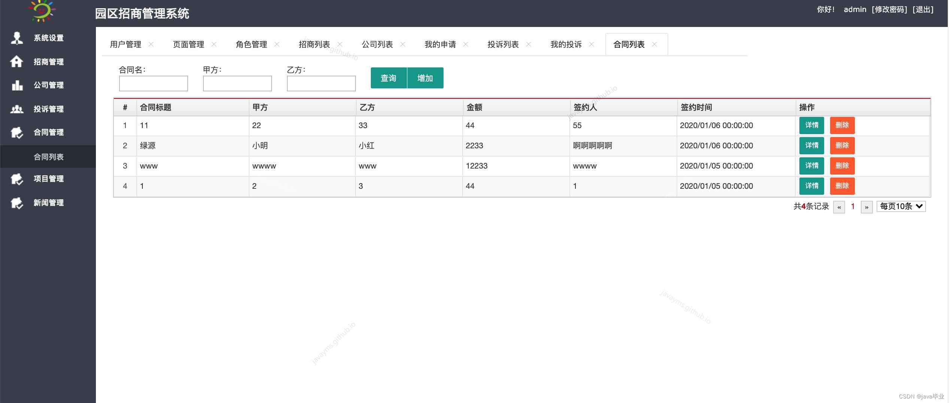Click the 投诉管理 people icon
This screenshot has width=950, height=403.
point(17,109)
